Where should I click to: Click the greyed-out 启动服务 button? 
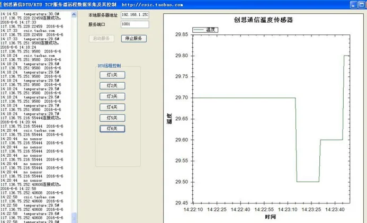(101, 38)
